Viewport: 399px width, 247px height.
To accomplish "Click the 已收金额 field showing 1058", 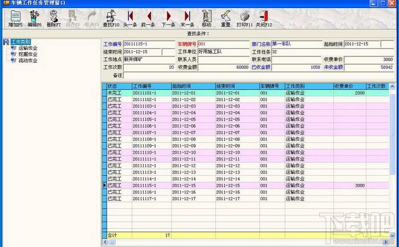I will [296, 67].
